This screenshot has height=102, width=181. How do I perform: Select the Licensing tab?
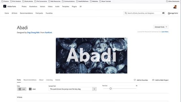tap(49, 80)
